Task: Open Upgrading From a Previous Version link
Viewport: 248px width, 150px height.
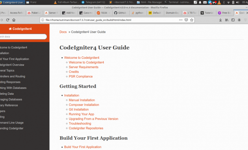Action: tap(93, 119)
